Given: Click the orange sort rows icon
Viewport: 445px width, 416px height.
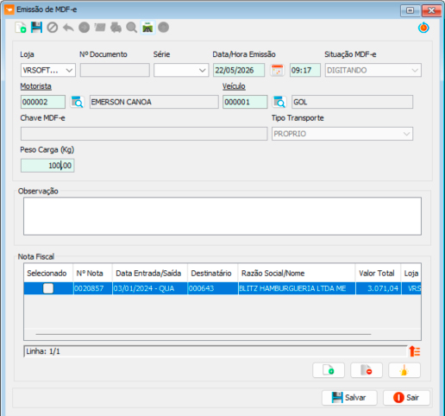Looking at the screenshot, I should click(x=415, y=351).
